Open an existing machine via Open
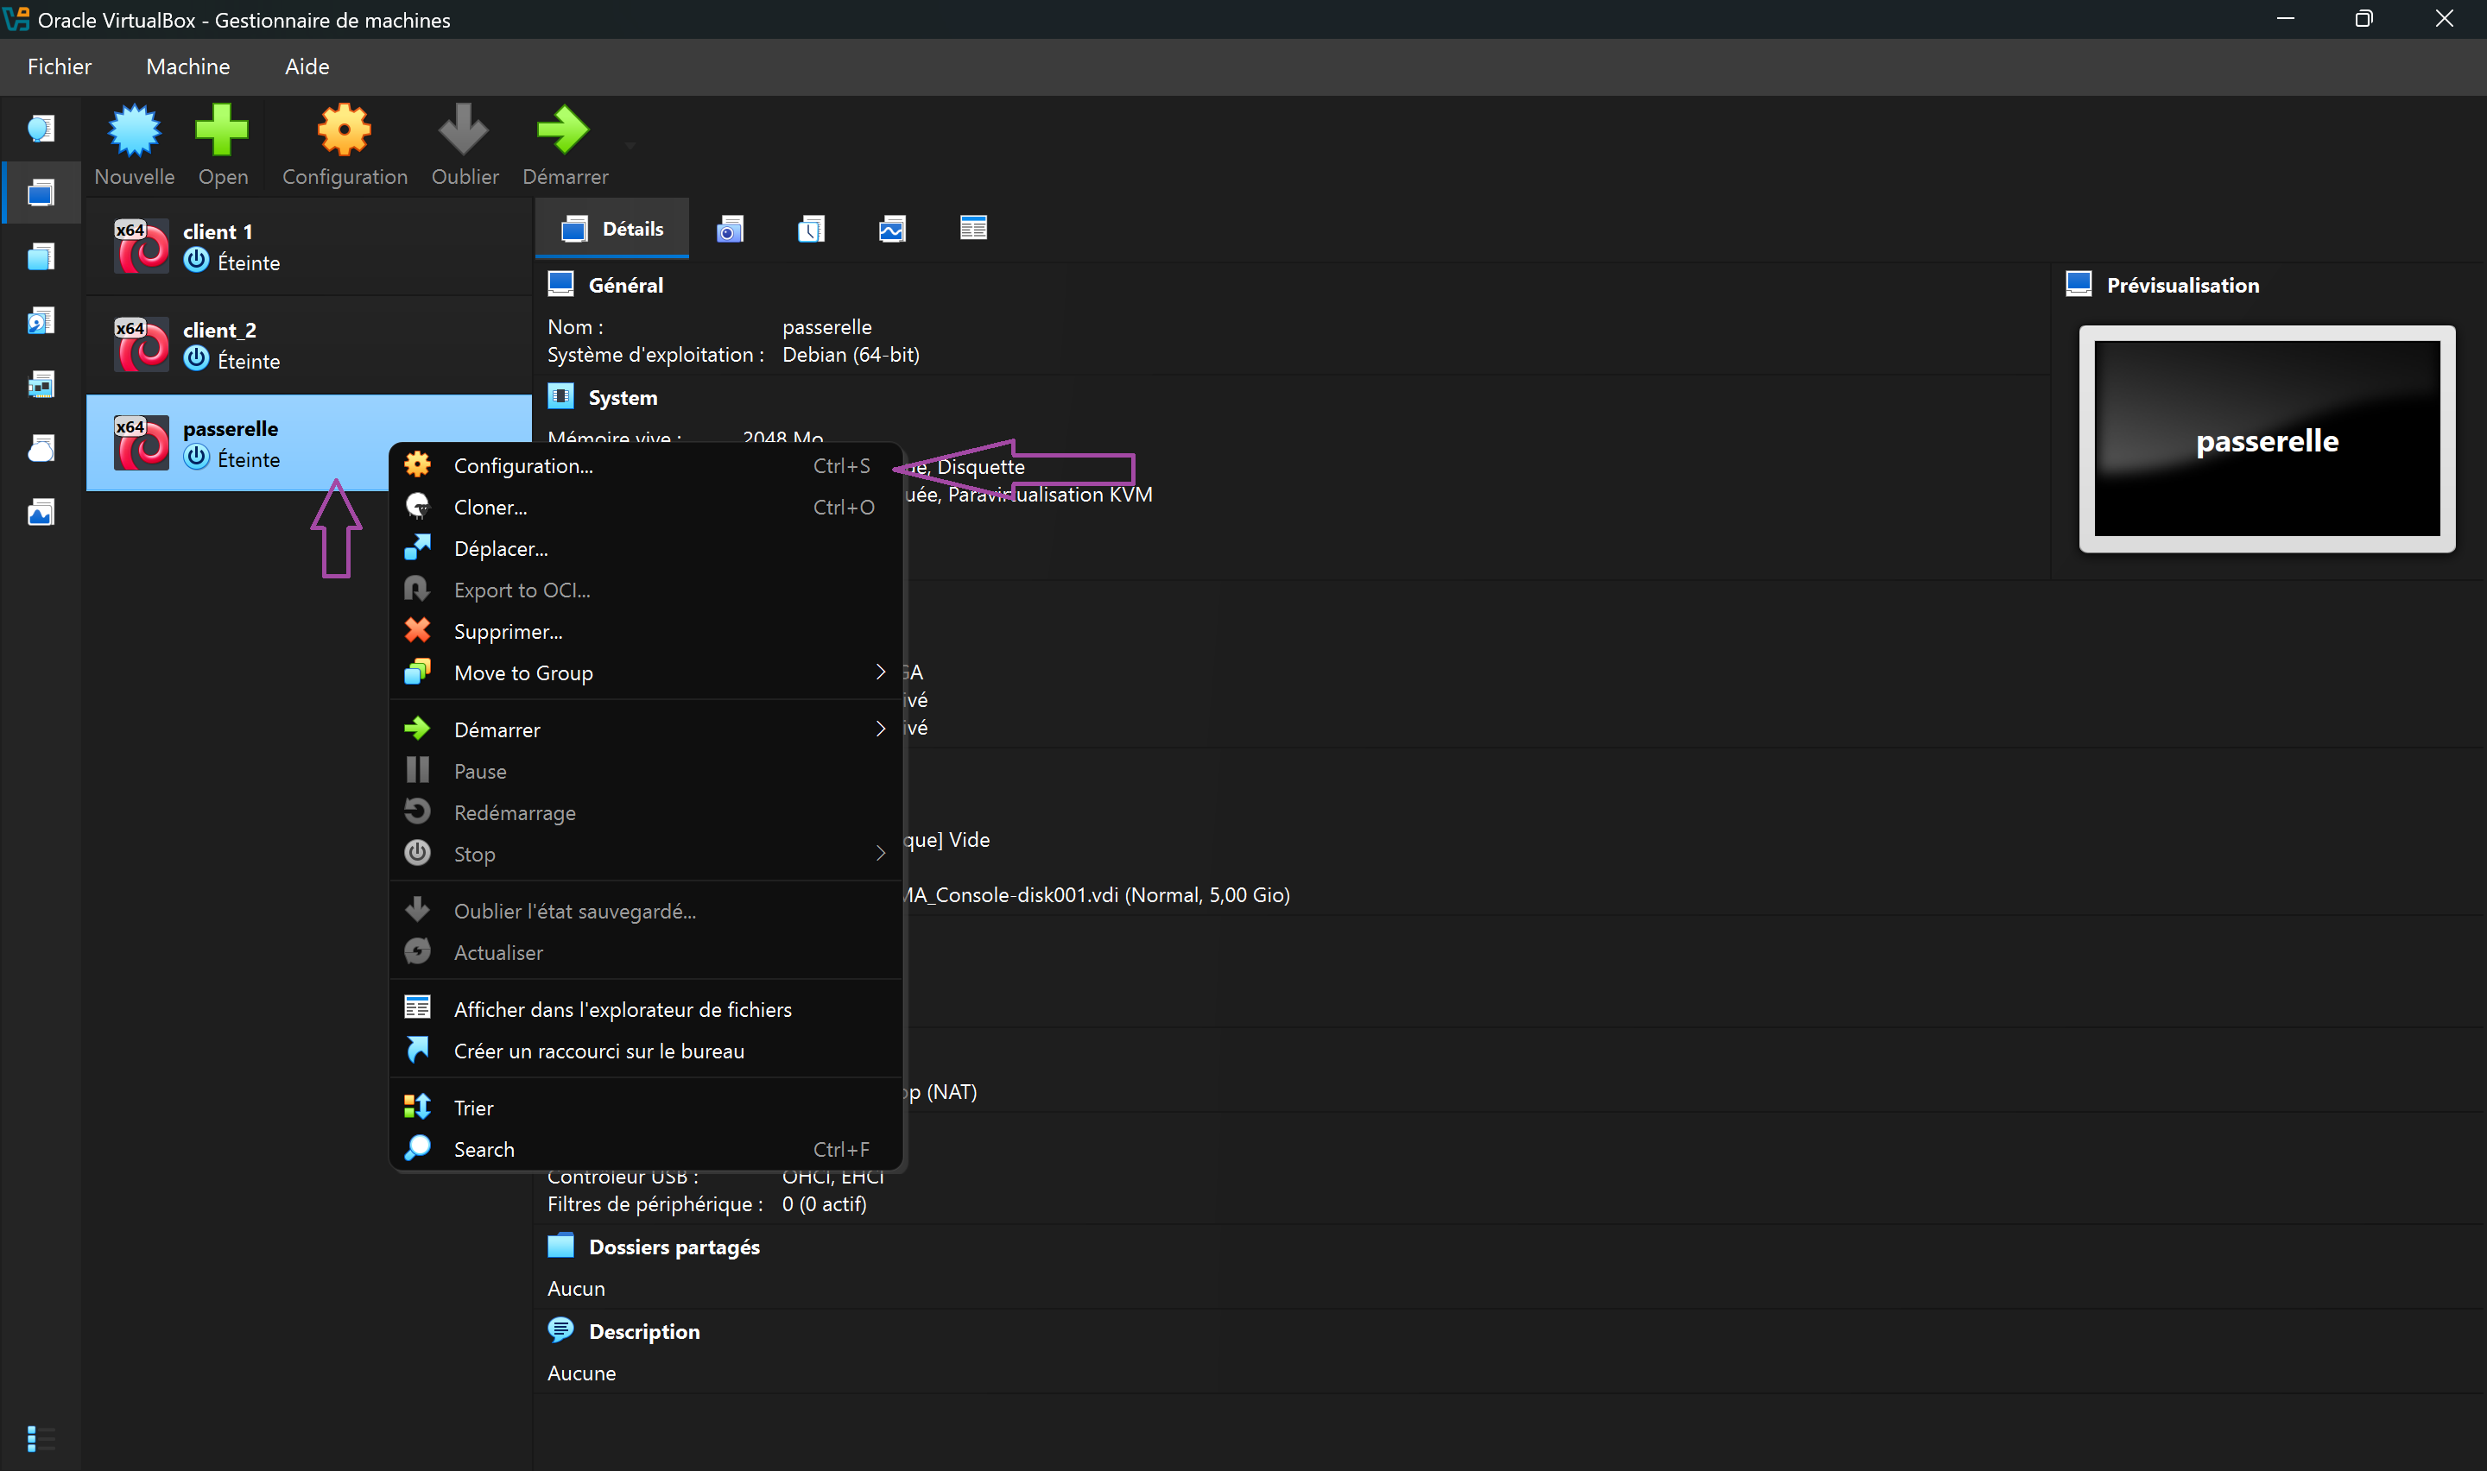 pyautogui.click(x=222, y=143)
